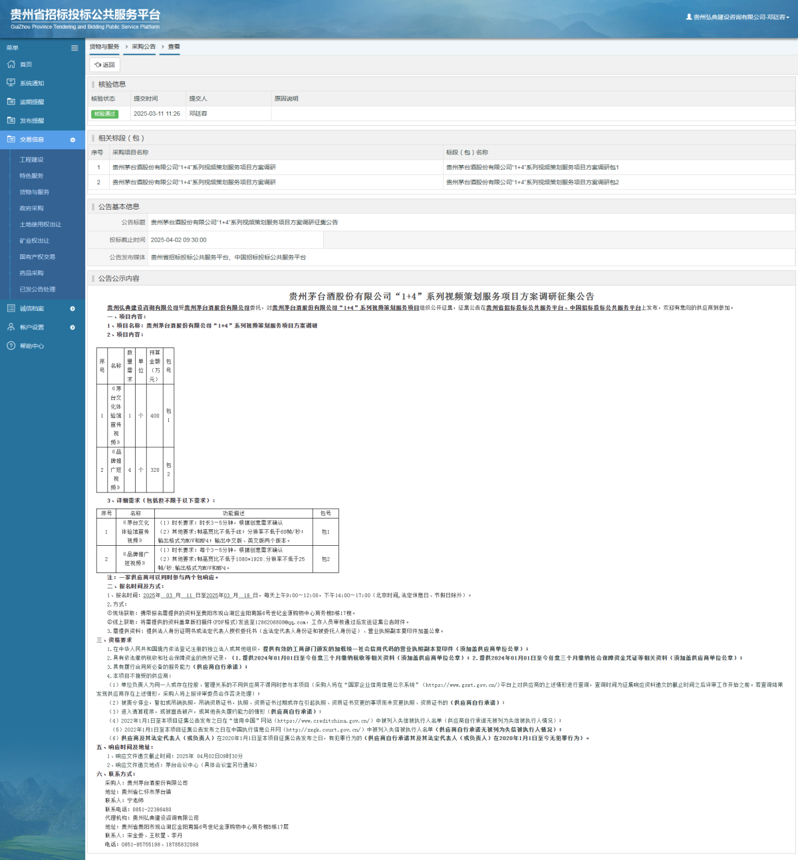The image size is (798, 860).
Task: Select row 2 project name in 相关标段 table
Action: [194, 182]
